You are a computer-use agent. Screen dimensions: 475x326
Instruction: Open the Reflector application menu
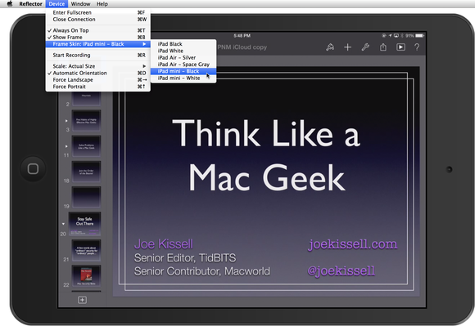coord(30,4)
